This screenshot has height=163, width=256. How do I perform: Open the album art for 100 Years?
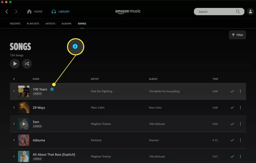(x=24, y=91)
